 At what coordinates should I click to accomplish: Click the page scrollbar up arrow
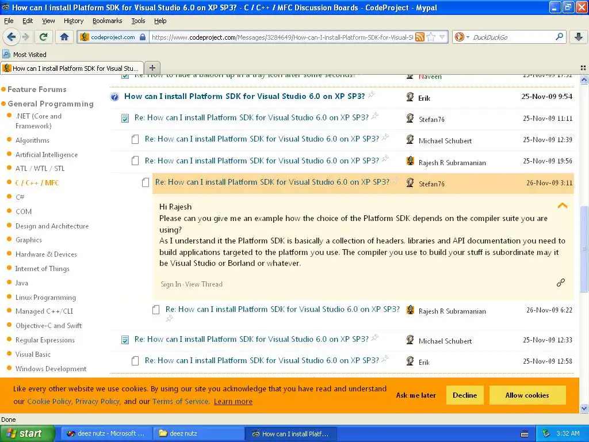[x=584, y=79]
